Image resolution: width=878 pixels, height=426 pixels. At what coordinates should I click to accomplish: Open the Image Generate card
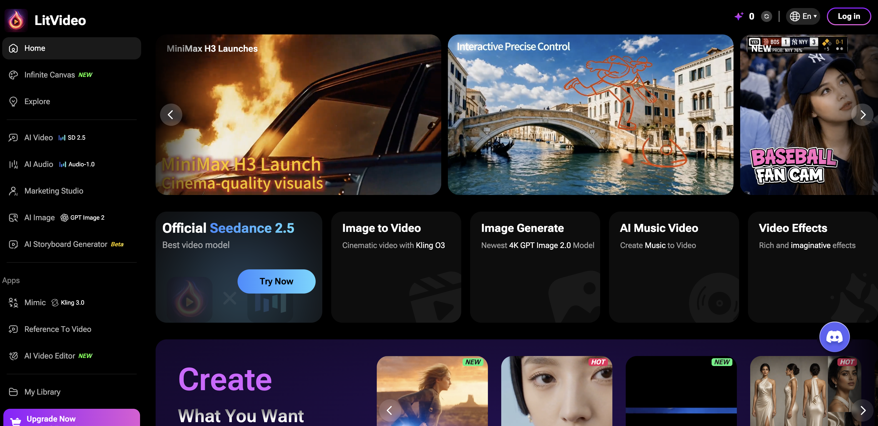535,267
